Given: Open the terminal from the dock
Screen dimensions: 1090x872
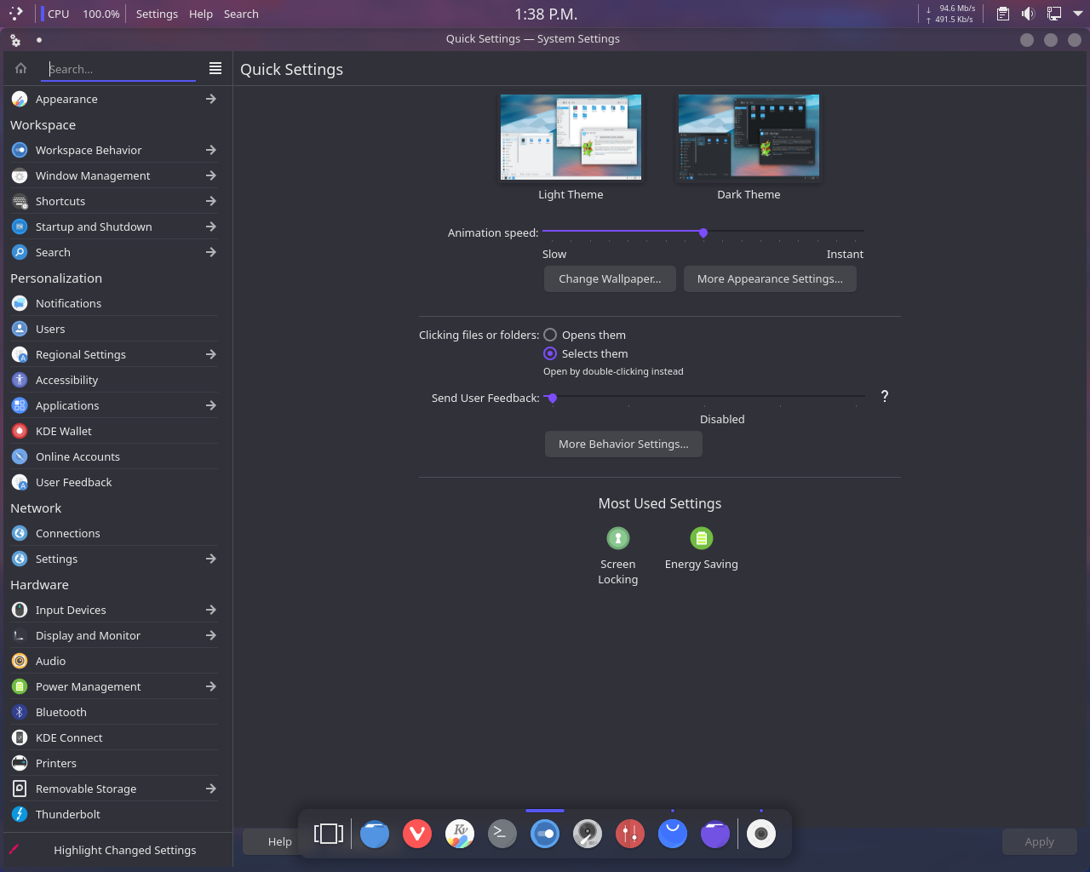Looking at the screenshot, I should coord(502,834).
